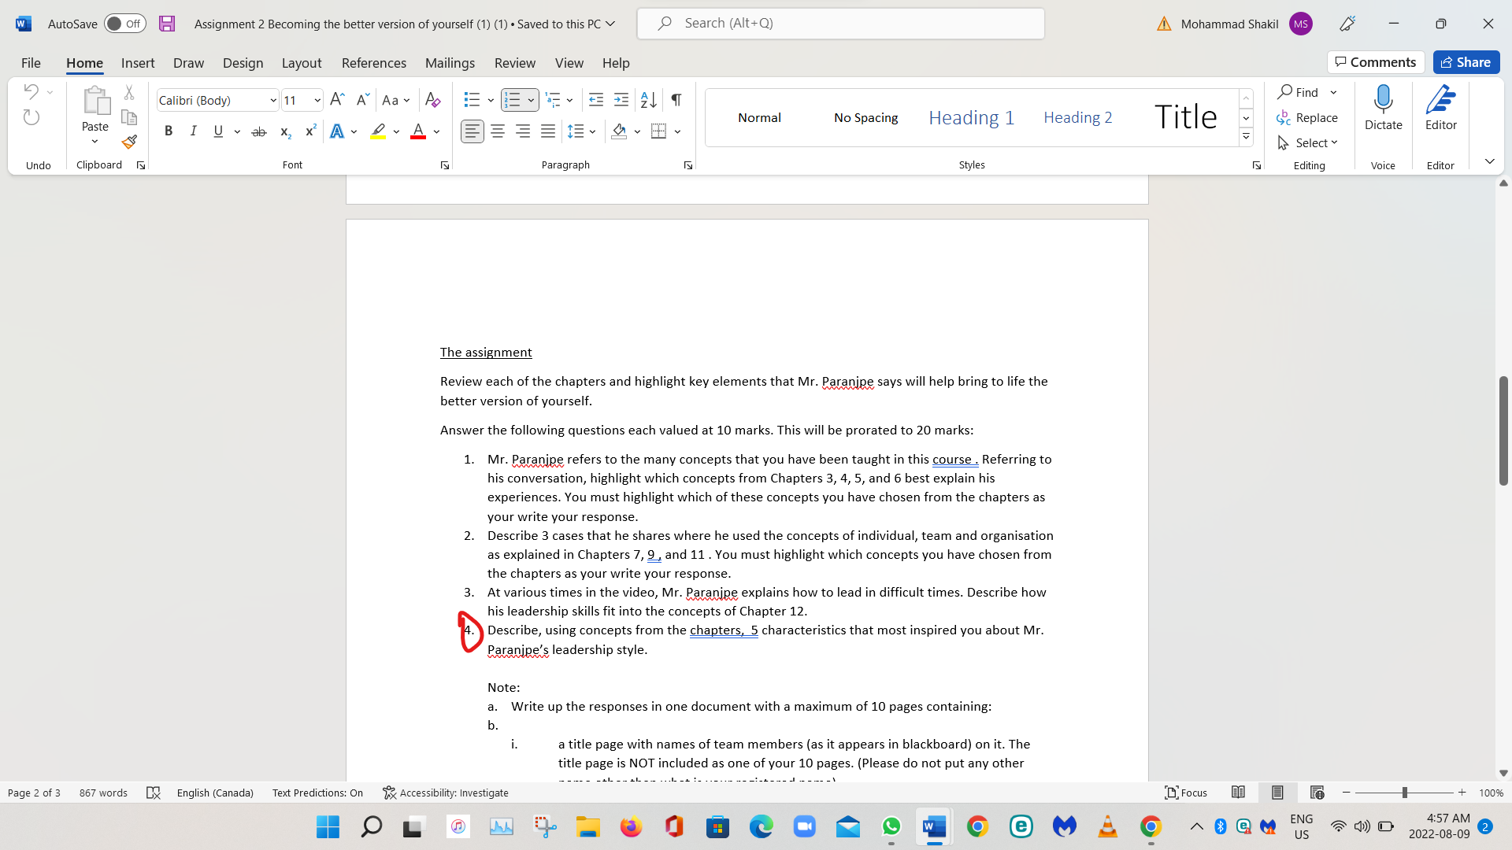Open the References tab

pyautogui.click(x=373, y=63)
